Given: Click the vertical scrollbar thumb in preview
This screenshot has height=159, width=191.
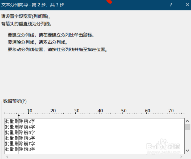Looking at the screenshot, I should point(187,127).
